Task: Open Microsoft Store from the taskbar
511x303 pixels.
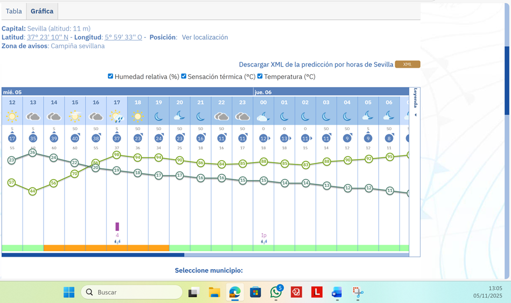Action: tap(255, 292)
